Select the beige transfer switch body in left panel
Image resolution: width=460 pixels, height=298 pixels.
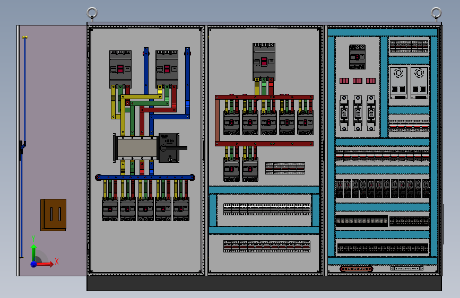pyautogui.click(x=136, y=148)
